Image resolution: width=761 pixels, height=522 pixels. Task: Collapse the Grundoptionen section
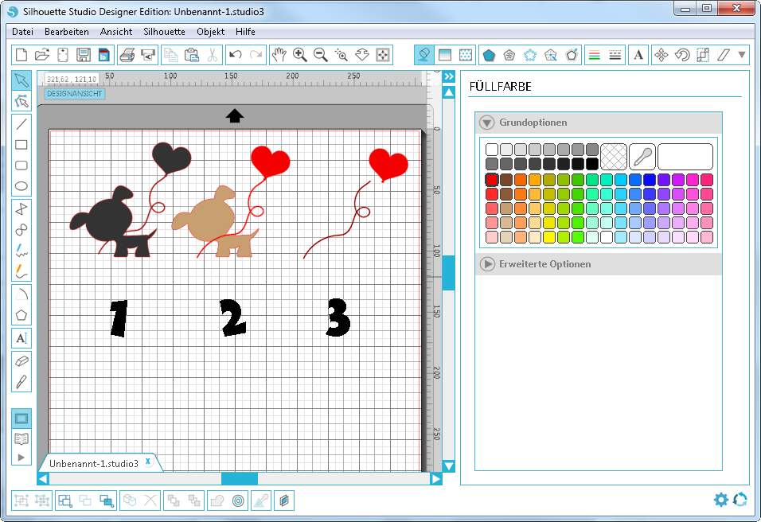click(x=487, y=123)
